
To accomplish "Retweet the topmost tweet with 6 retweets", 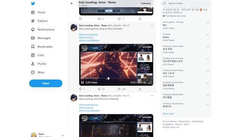I will [x=99, y=19].
